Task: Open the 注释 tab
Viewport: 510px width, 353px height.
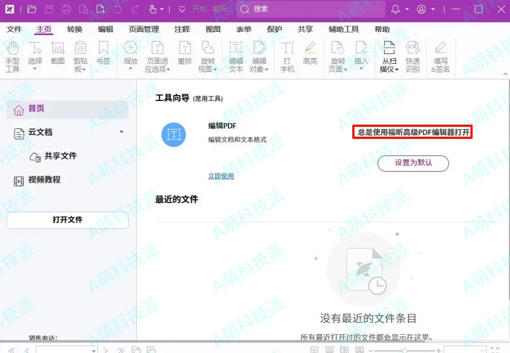Action: click(x=182, y=29)
